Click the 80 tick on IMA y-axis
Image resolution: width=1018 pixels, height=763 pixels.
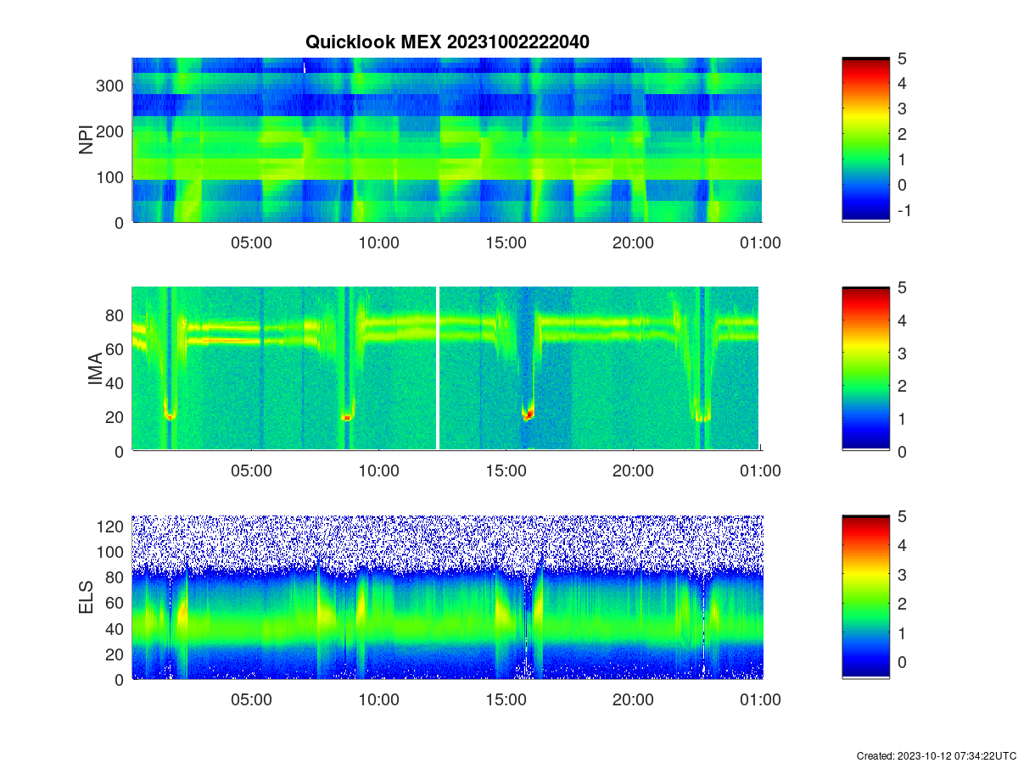coord(116,315)
